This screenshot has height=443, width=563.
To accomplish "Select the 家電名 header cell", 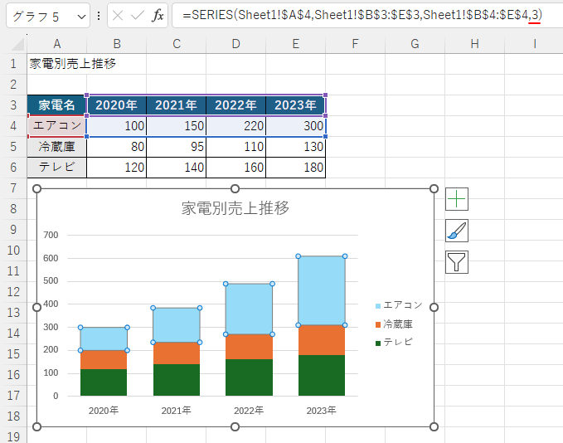I will tap(56, 105).
